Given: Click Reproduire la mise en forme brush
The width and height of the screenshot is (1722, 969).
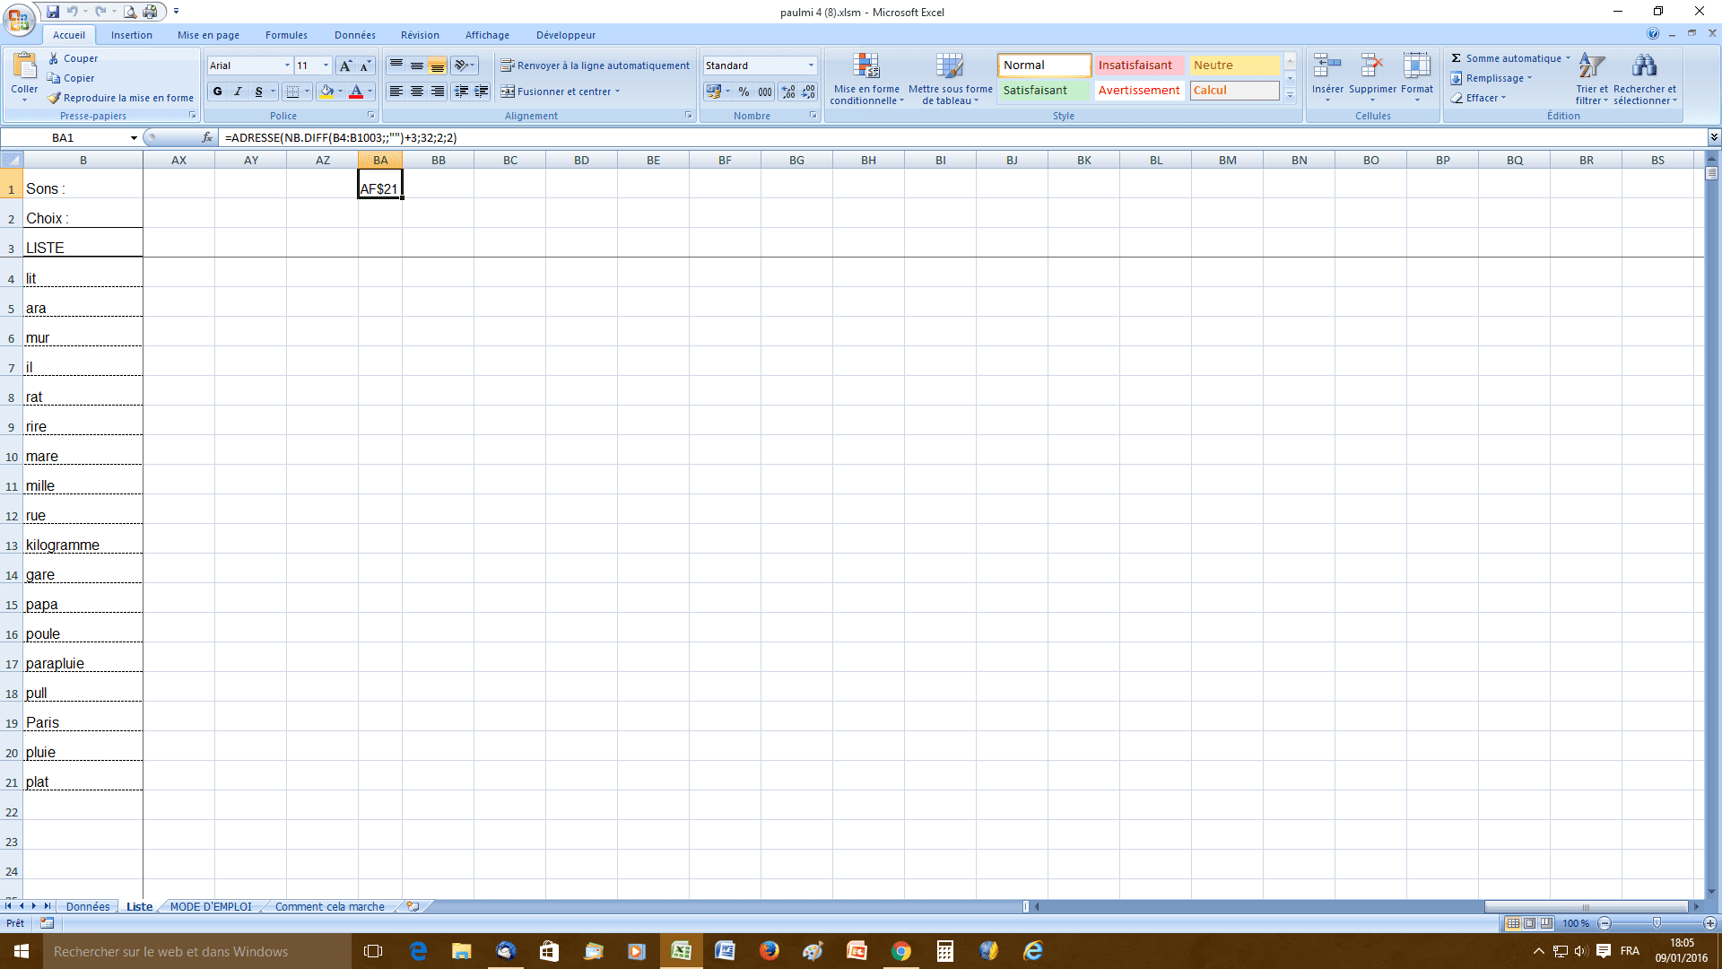Looking at the screenshot, I should (x=54, y=98).
